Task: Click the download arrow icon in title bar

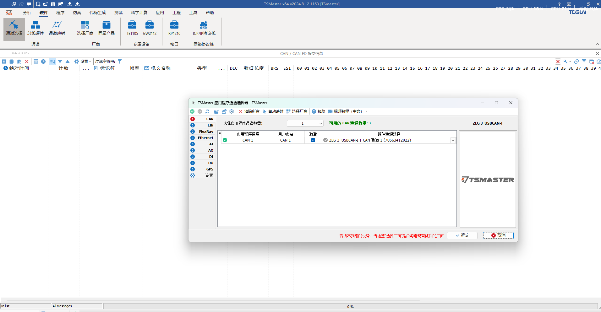Action: click(70, 4)
